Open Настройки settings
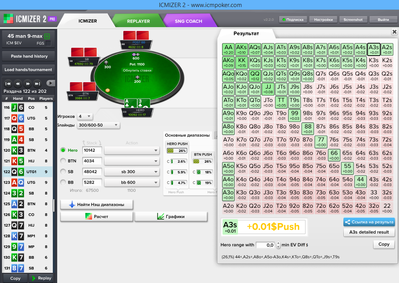 [323, 20]
